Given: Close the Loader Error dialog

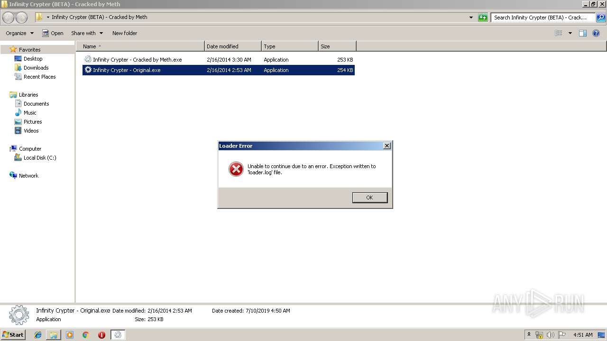Looking at the screenshot, I should click(387, 146).
